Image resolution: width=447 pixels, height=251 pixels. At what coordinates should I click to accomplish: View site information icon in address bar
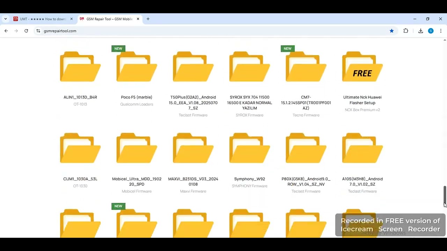coord(38,31)
